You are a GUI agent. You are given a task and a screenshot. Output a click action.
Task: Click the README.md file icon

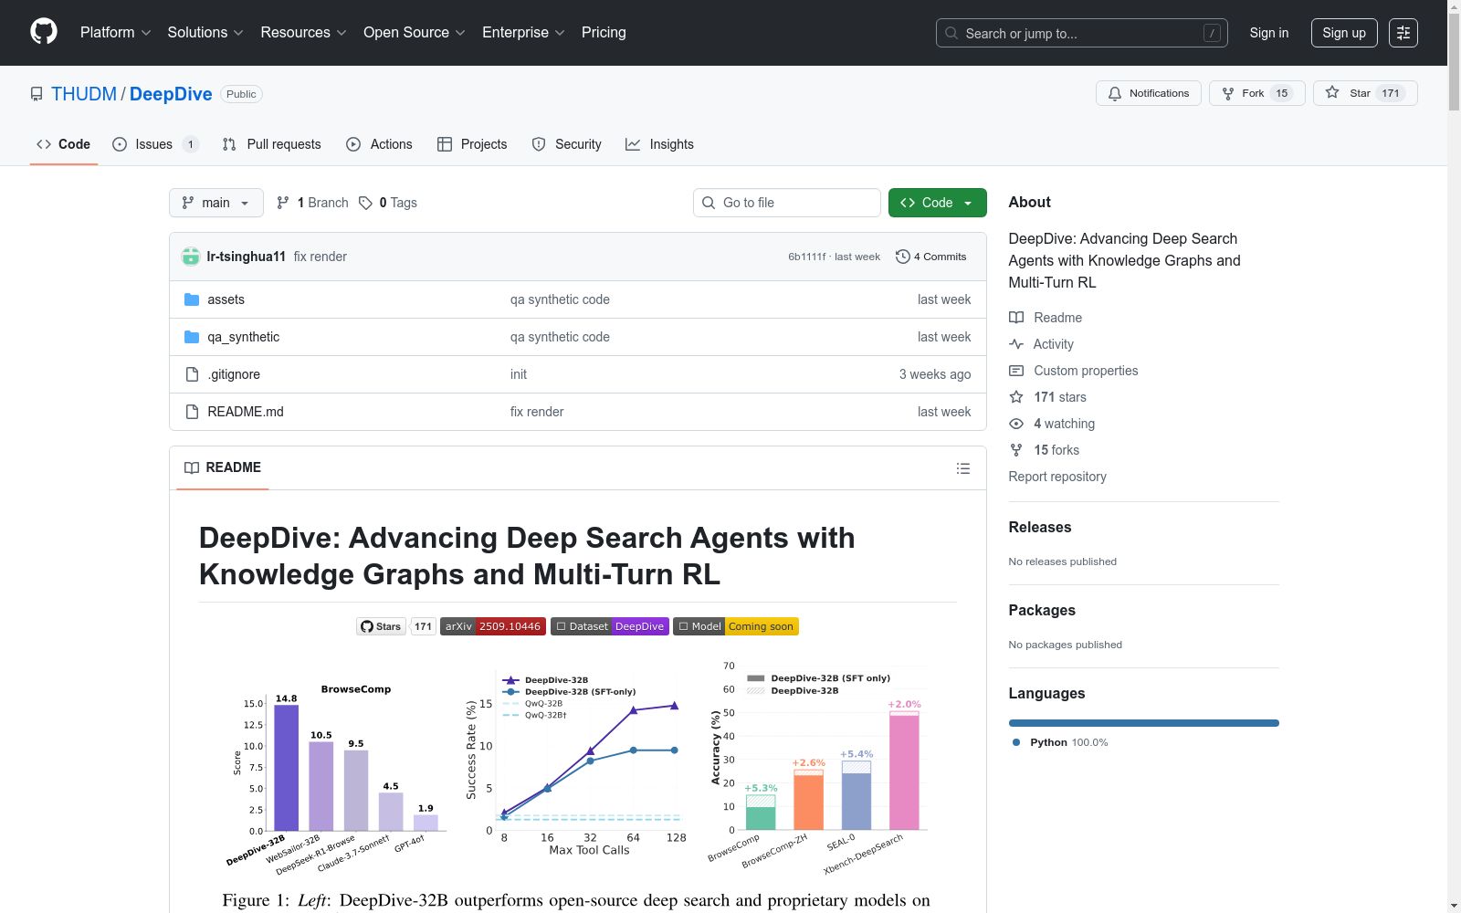pyautogui.click(x=192, y=412)
